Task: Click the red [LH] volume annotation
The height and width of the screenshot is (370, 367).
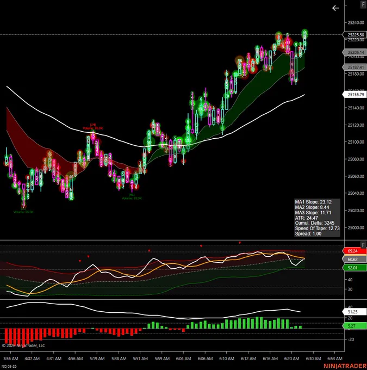Action: coord(92,126)
